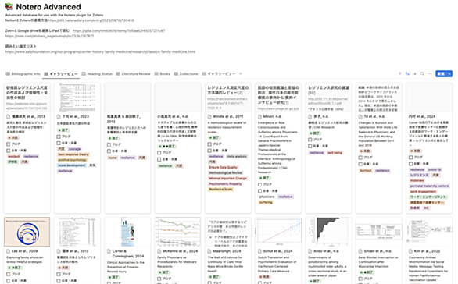This screenshot has width=458, height=284.
Task: Click the page icon beside Silvain et al., n.d.
Action: click(x=360, y=251)
